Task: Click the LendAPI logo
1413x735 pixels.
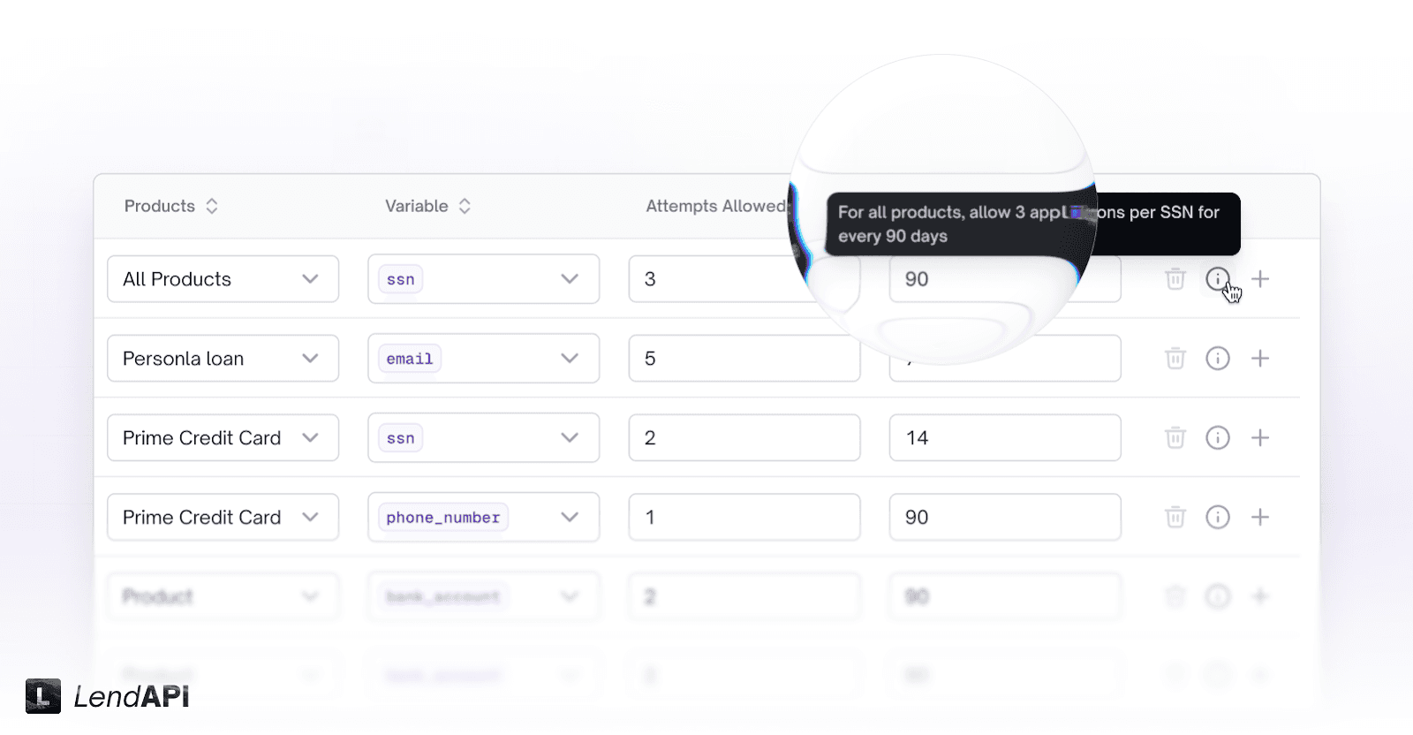Action: click(x=106, y=697)
